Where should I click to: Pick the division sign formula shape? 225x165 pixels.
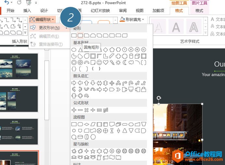point(93,110)
